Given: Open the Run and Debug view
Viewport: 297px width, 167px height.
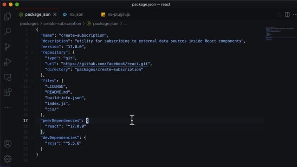Looking at the screenshot, I should pos(7,62).
